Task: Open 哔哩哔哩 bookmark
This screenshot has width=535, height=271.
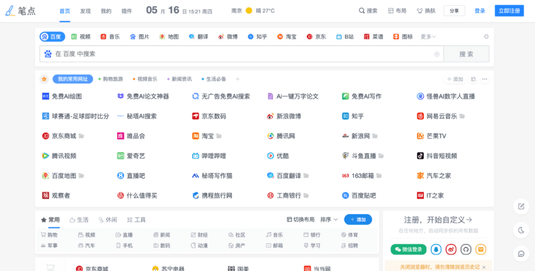Action: coord(209,156)
